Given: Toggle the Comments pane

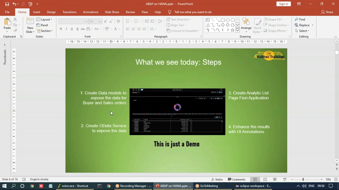Looking at the screenshot, I should 237,179.
